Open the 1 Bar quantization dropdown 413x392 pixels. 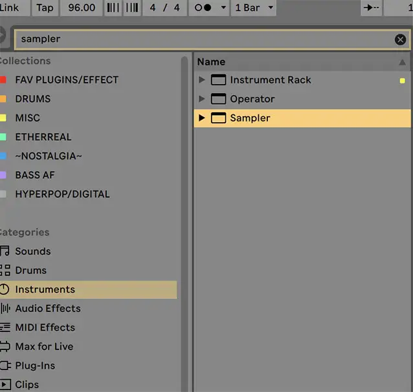point(253,8)
